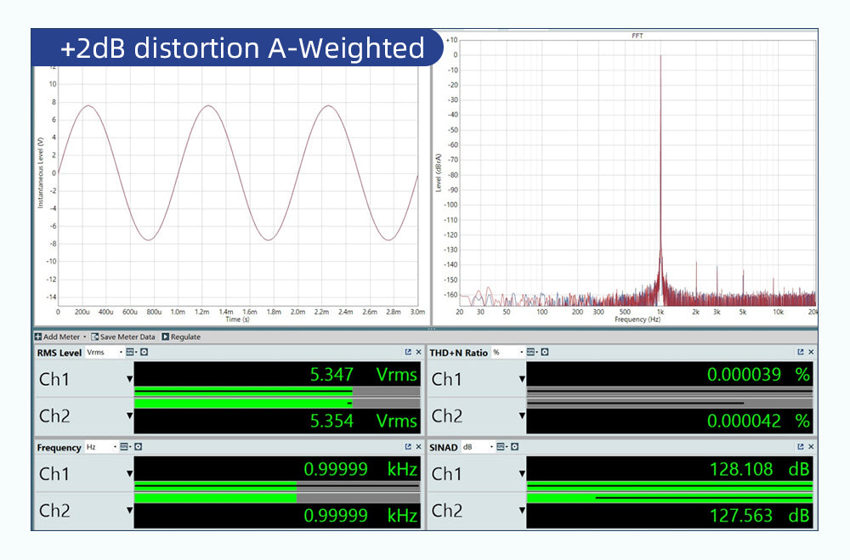Screen dimensions: 850x560
Task: Change SINAD unit via dB dropdown
Action: tap(475, 447)
